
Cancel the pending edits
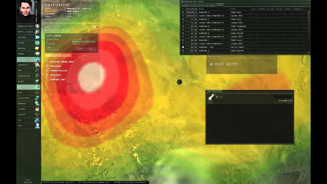pos(91,49)
